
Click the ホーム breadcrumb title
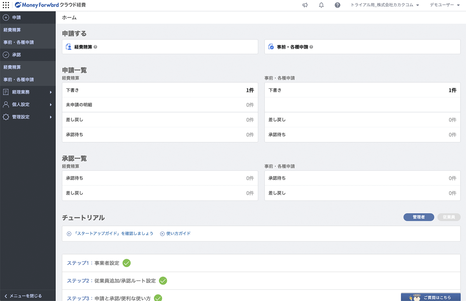coord(69,17)
